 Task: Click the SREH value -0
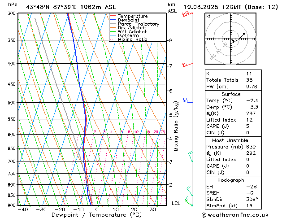(250, 193)
